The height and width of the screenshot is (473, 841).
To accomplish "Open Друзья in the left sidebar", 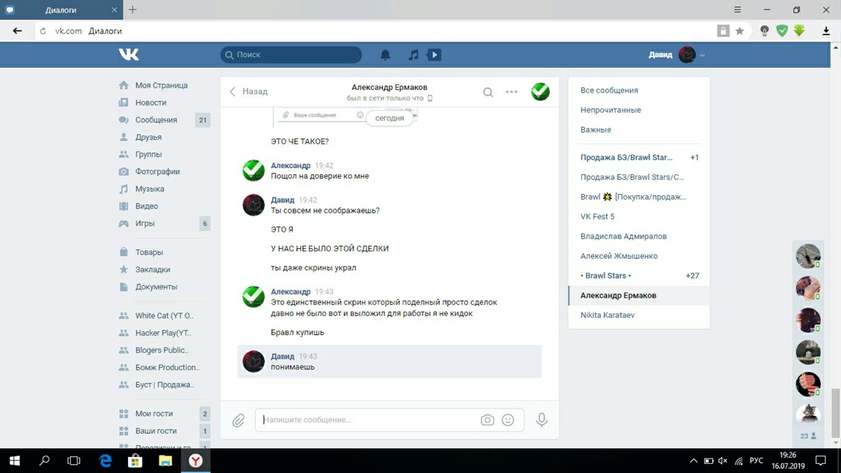I will 148,137.
